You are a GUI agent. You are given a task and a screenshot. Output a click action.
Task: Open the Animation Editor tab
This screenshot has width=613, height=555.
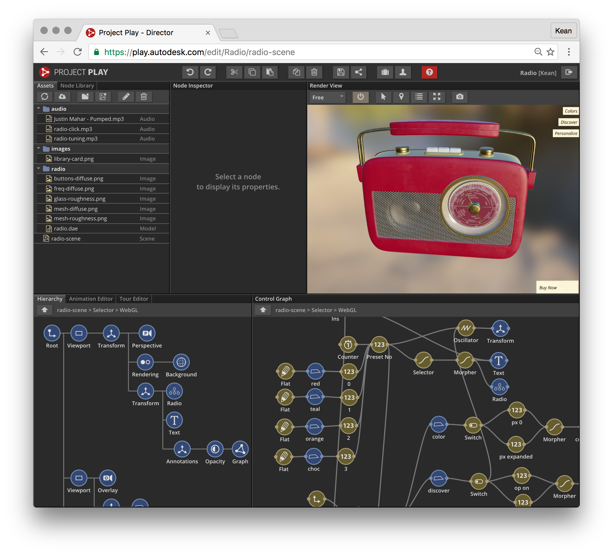(x=91, y=299)
